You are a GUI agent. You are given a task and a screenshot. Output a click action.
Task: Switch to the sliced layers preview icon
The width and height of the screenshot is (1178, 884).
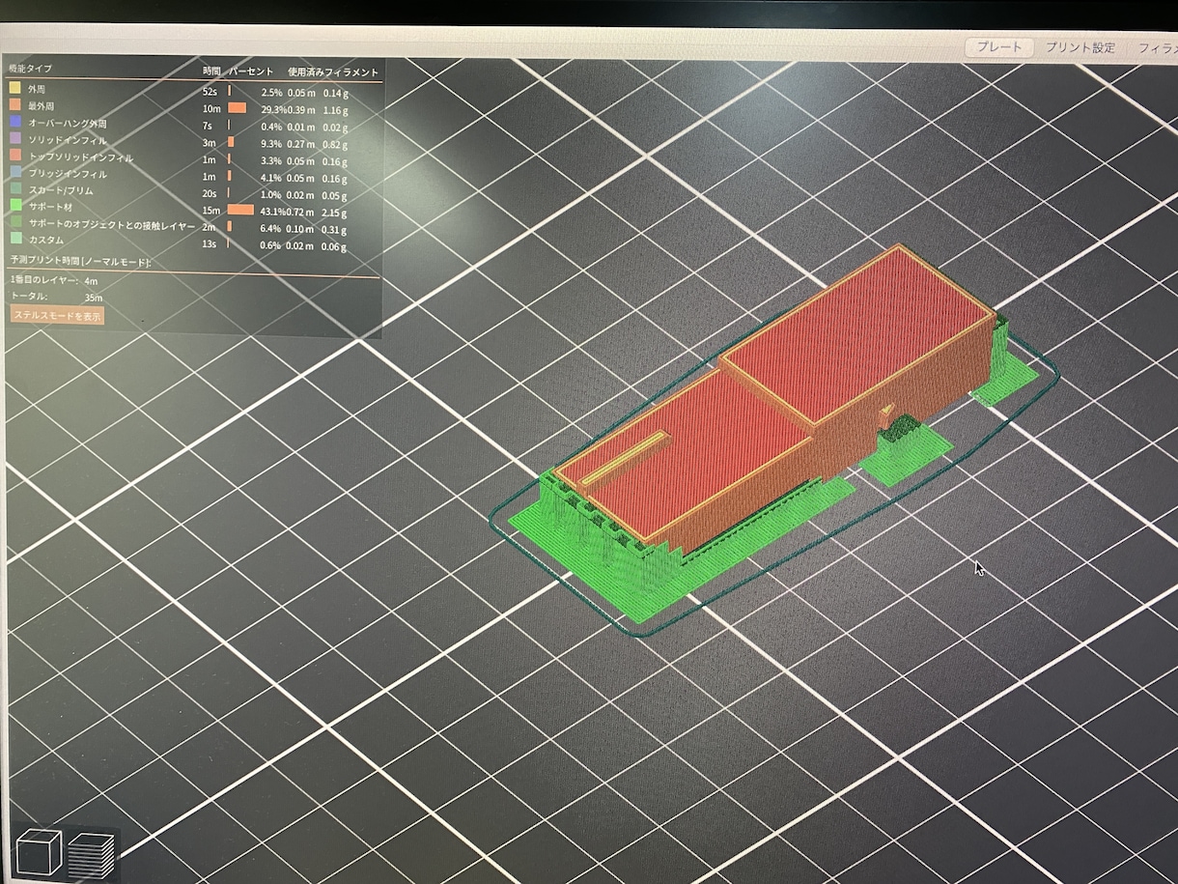click(91, 856)
